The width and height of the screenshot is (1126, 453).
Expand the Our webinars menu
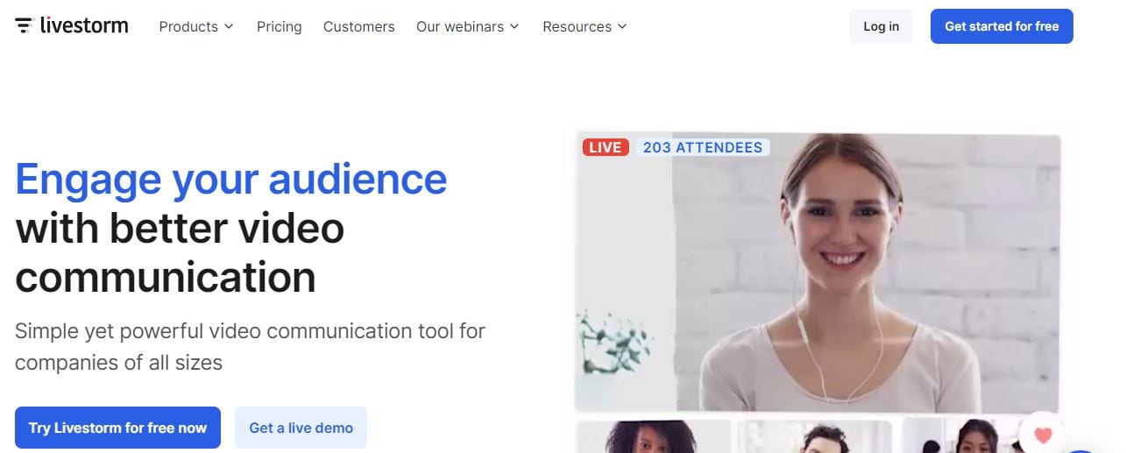pos(468,26)
